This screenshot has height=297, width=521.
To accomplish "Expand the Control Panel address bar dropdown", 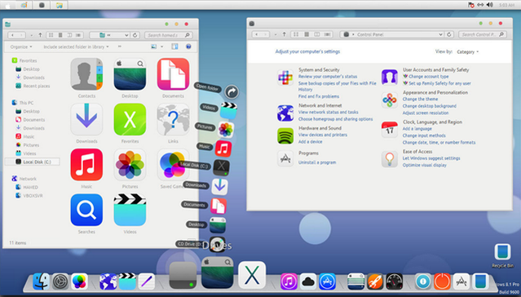I will coord(440,34).
